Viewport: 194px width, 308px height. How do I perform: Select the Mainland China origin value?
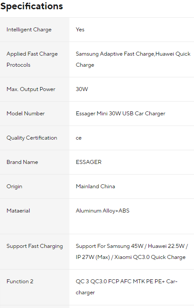pyautogui.click(x=95, y=186)
